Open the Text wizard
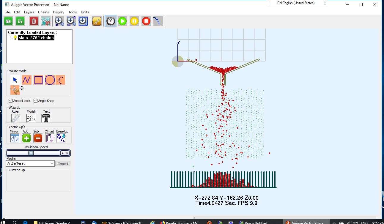 pyautogui.click(x=46, y=118)
